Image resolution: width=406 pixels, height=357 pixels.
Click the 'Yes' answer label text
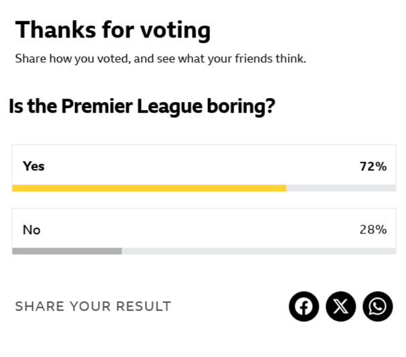(x=34, y=166)
